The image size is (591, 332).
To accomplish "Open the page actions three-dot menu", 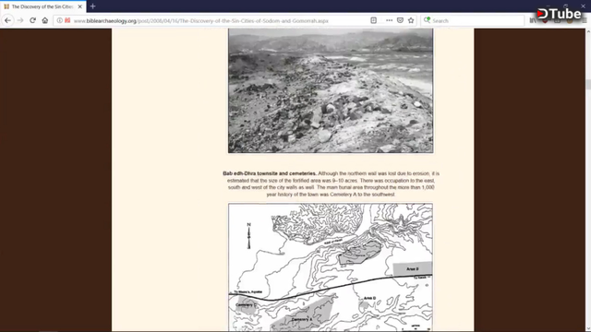I will pos(389,20).
